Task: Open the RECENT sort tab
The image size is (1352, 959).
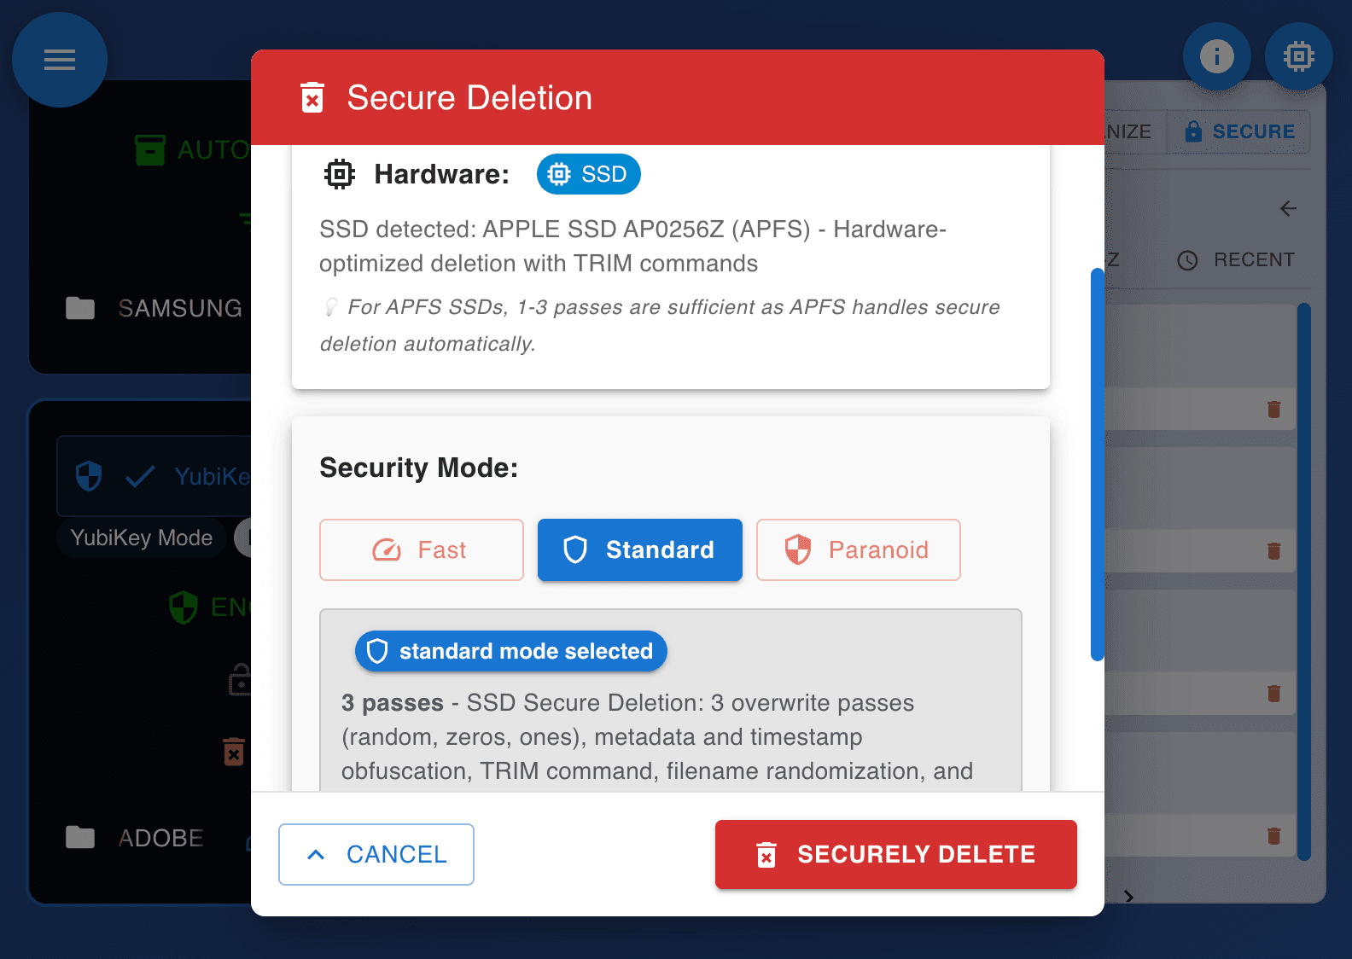Action: [1236, 260]
